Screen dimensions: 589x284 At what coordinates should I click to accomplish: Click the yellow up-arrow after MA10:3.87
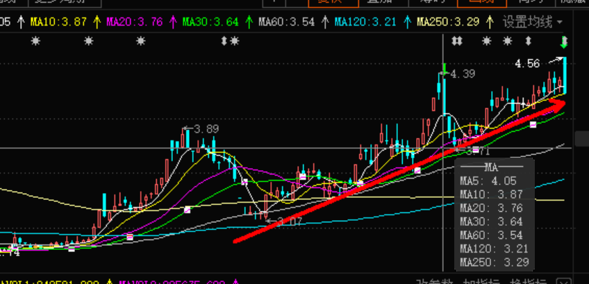coord(96,22)
